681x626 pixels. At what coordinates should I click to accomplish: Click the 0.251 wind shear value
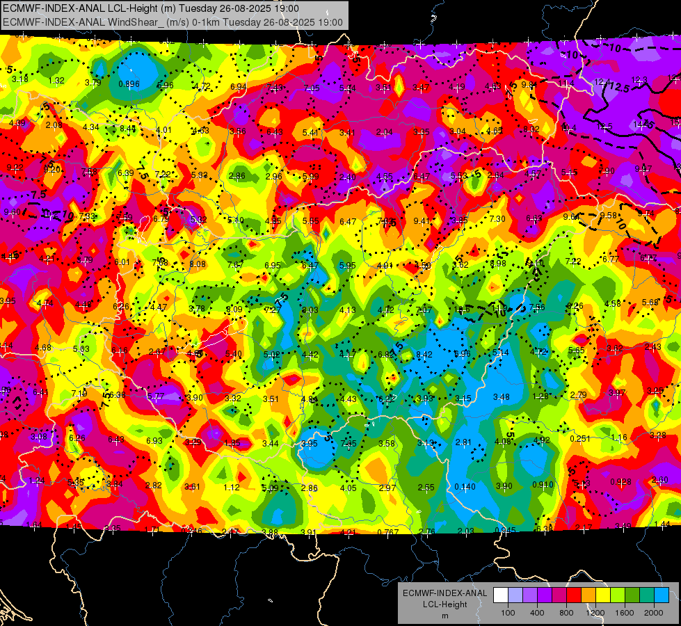click(x=580, y=439)
